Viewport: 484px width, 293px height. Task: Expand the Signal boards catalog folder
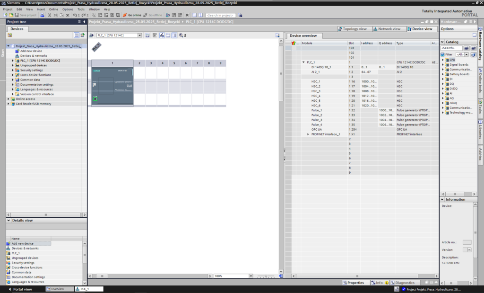pyautogui.click(x=443, y=64)
